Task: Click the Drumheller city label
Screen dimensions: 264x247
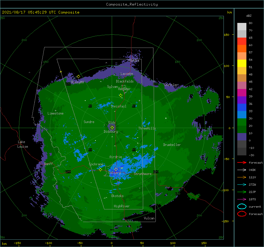Action: tap(172, 145)
